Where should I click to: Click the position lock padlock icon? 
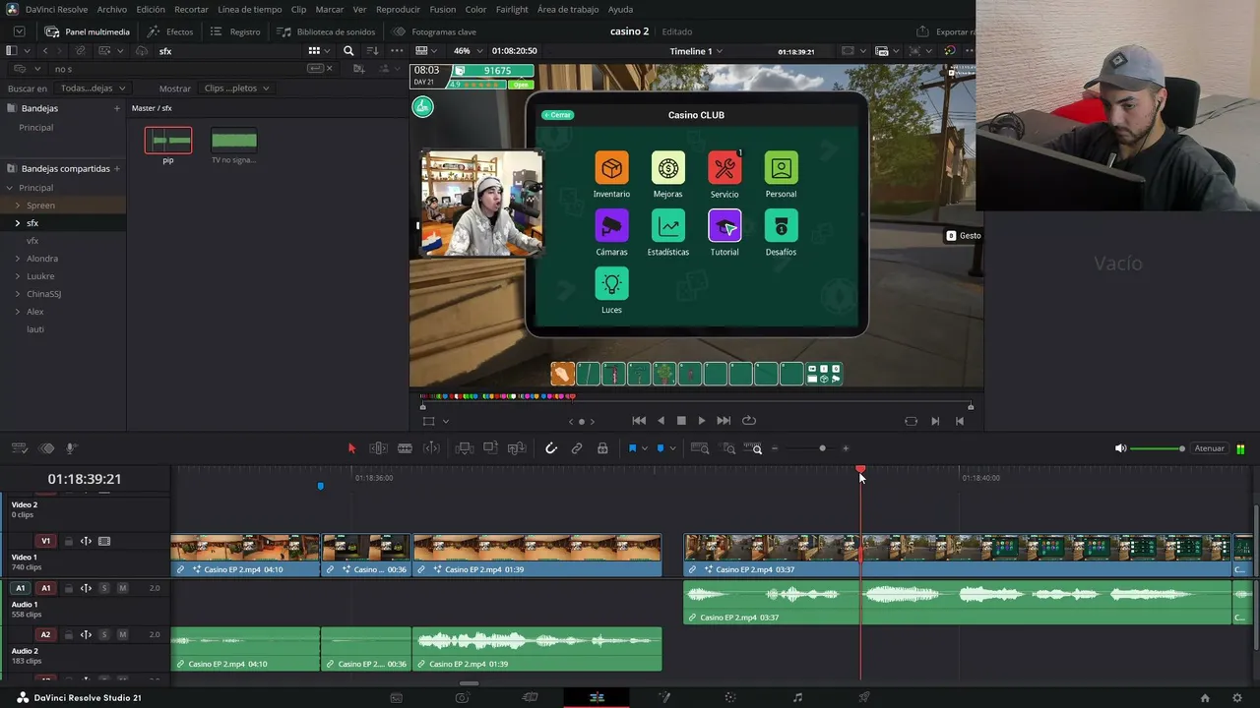[602, 448]
